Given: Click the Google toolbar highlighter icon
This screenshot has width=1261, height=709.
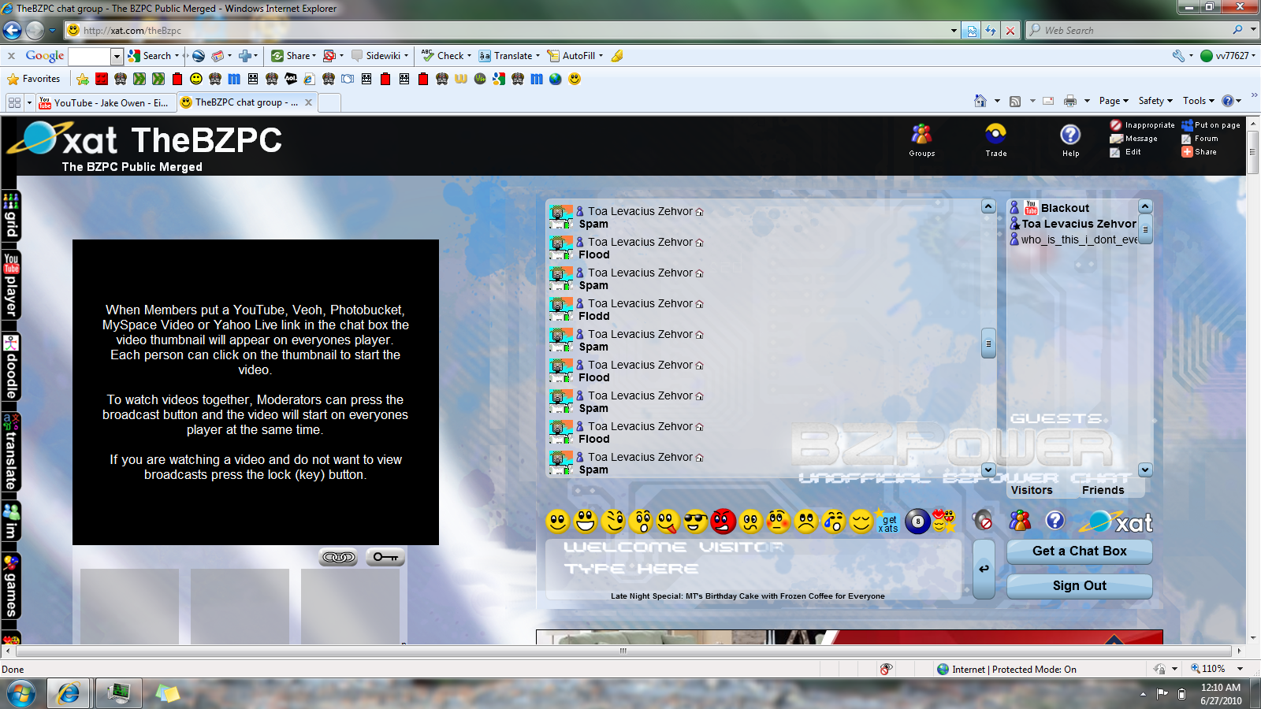Looking at the screenshot, I should (x=617, y=56).
